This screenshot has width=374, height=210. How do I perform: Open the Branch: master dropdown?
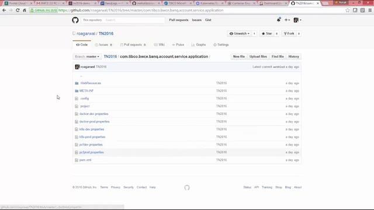(x=87, y=57)
